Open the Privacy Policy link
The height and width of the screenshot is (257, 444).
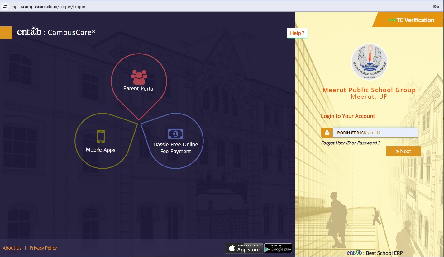click(x=43, y=248)
